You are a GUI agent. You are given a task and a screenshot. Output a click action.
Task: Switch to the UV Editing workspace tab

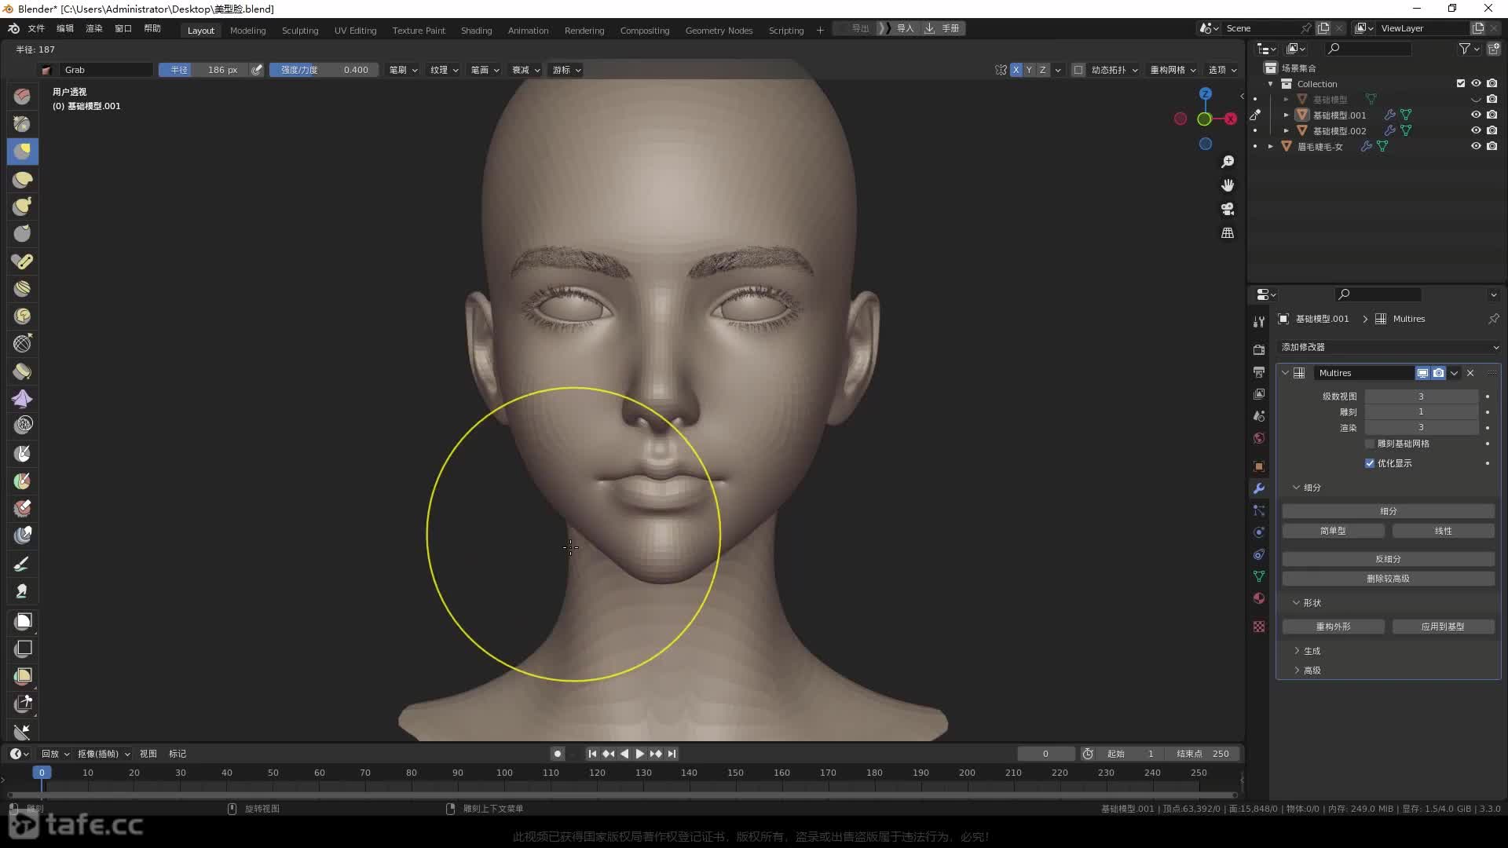point(355,30)
